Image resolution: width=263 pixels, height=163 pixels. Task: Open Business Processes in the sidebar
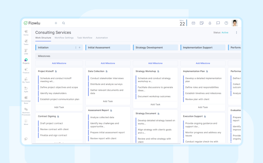coord(26,112)
